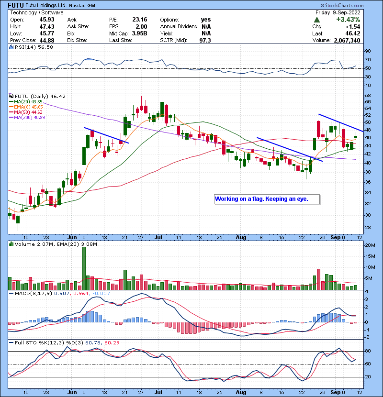Click the MA(50) 44.62 legend entry
The image size is (383, 397).
25,112
